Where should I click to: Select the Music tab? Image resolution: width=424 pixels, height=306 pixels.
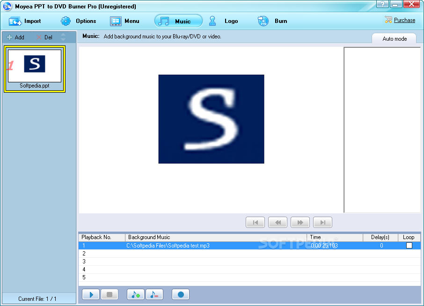pyautogui.click(x=178, y=21)
